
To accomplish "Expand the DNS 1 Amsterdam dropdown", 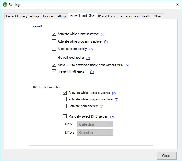I will tap(95, 124).
